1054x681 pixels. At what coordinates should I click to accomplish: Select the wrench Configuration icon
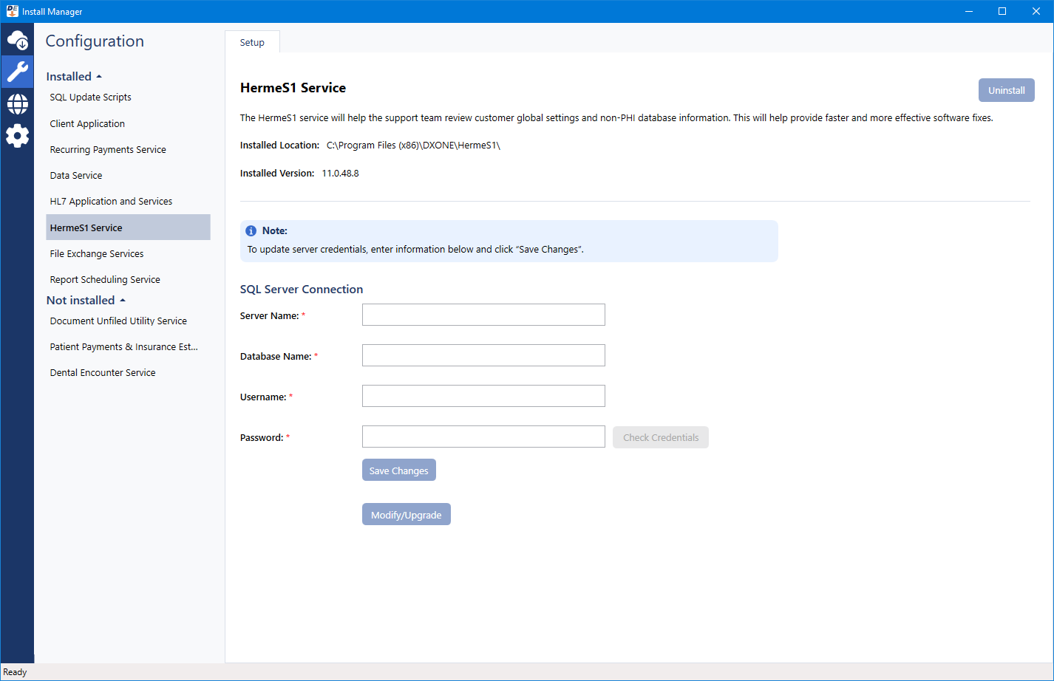coord(17,72)
